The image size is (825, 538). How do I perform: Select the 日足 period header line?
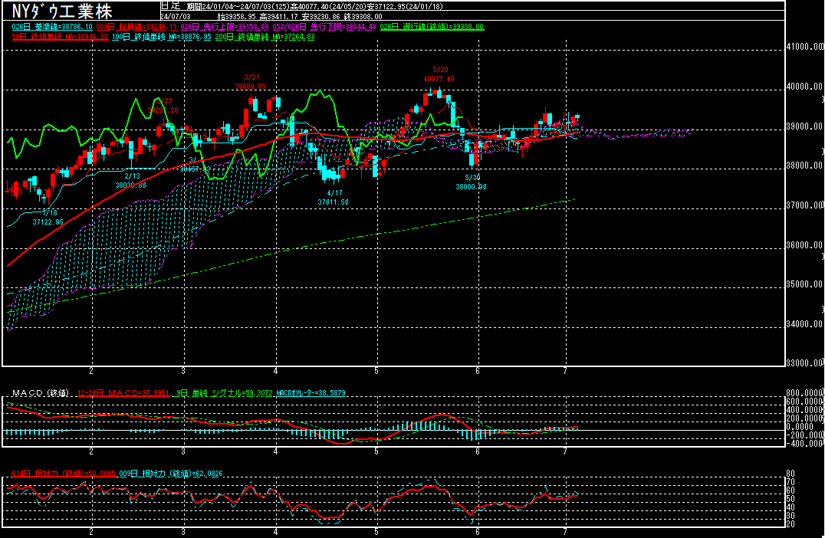coord(301,6)
